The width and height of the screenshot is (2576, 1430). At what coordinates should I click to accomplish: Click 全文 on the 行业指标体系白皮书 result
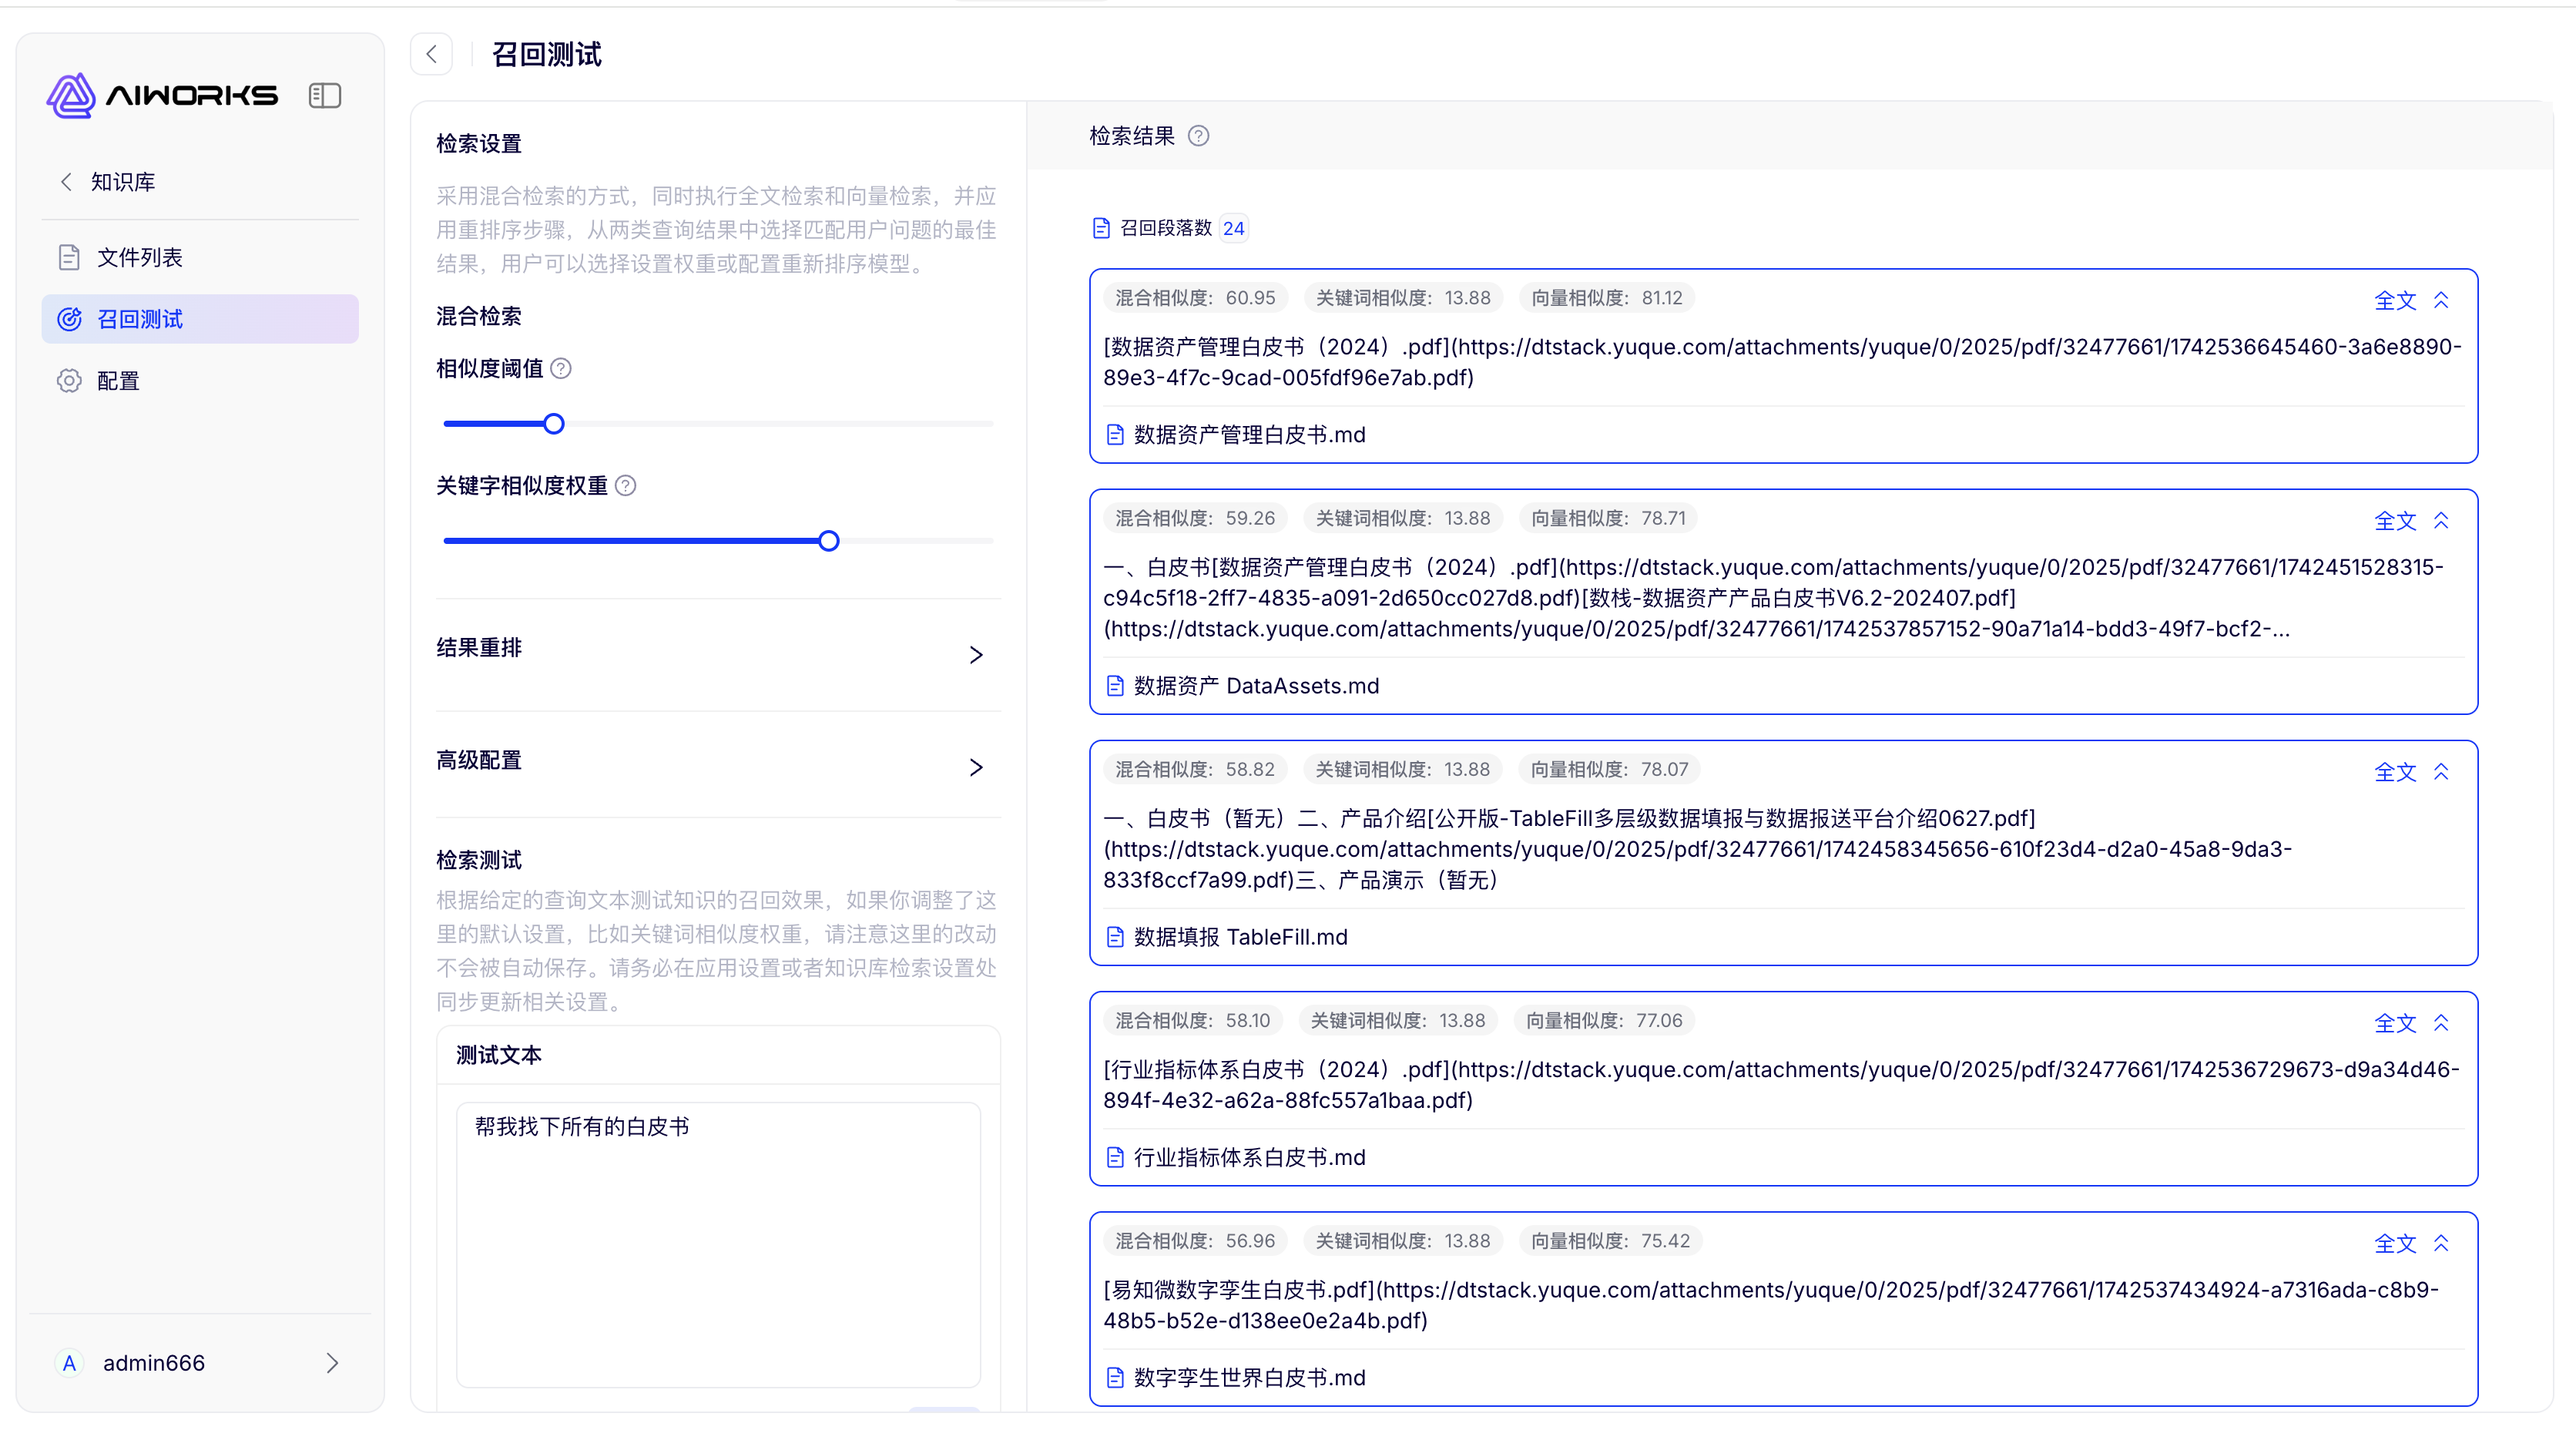click(2394, 1023)
